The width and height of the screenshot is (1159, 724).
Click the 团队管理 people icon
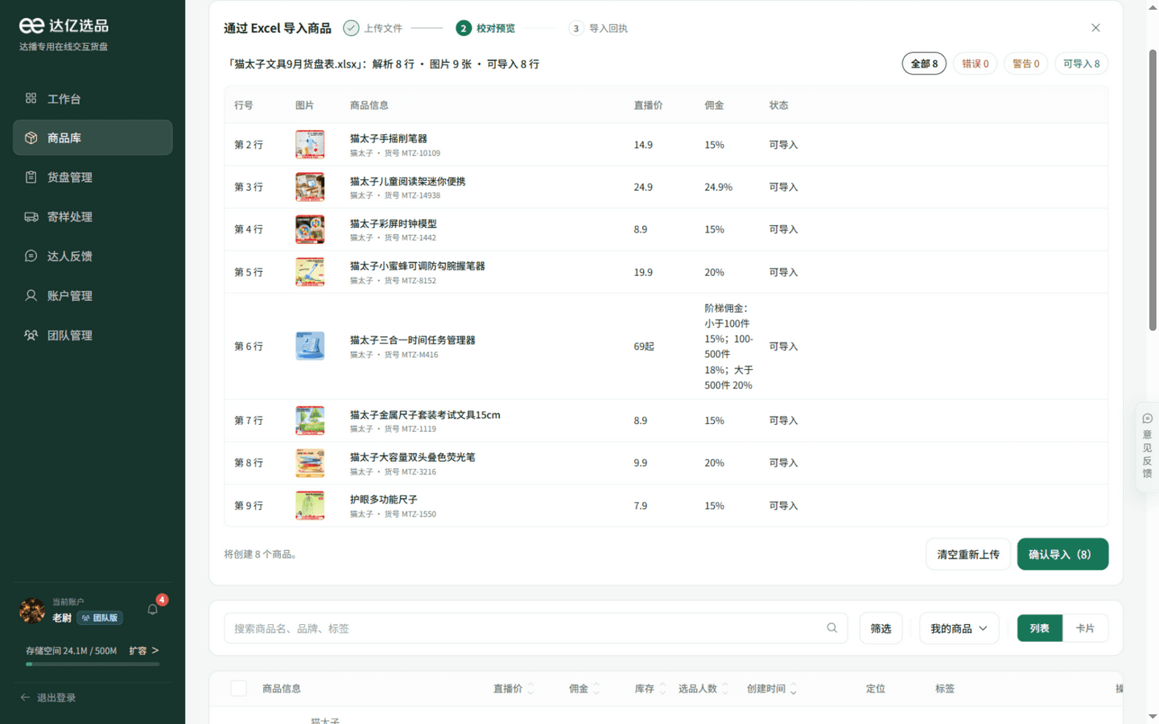[31, 335]
